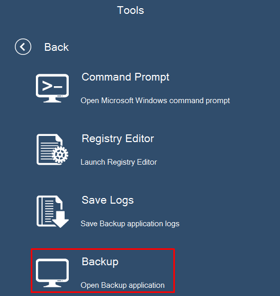
Task: Click the gear on Registry Editor icon
Action: [x=60, y=155]
